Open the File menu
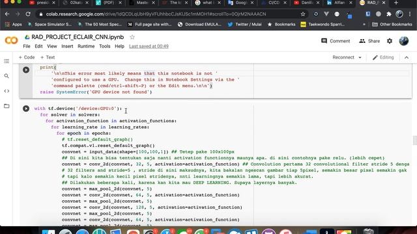 point(27,46)
